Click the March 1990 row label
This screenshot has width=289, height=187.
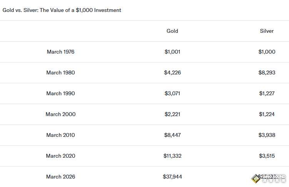pyautogui.click(x=60, y=93)
